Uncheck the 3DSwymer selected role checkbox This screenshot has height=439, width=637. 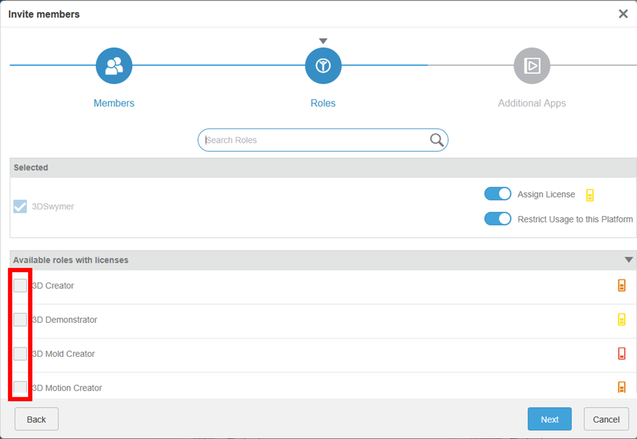(20, 206)
